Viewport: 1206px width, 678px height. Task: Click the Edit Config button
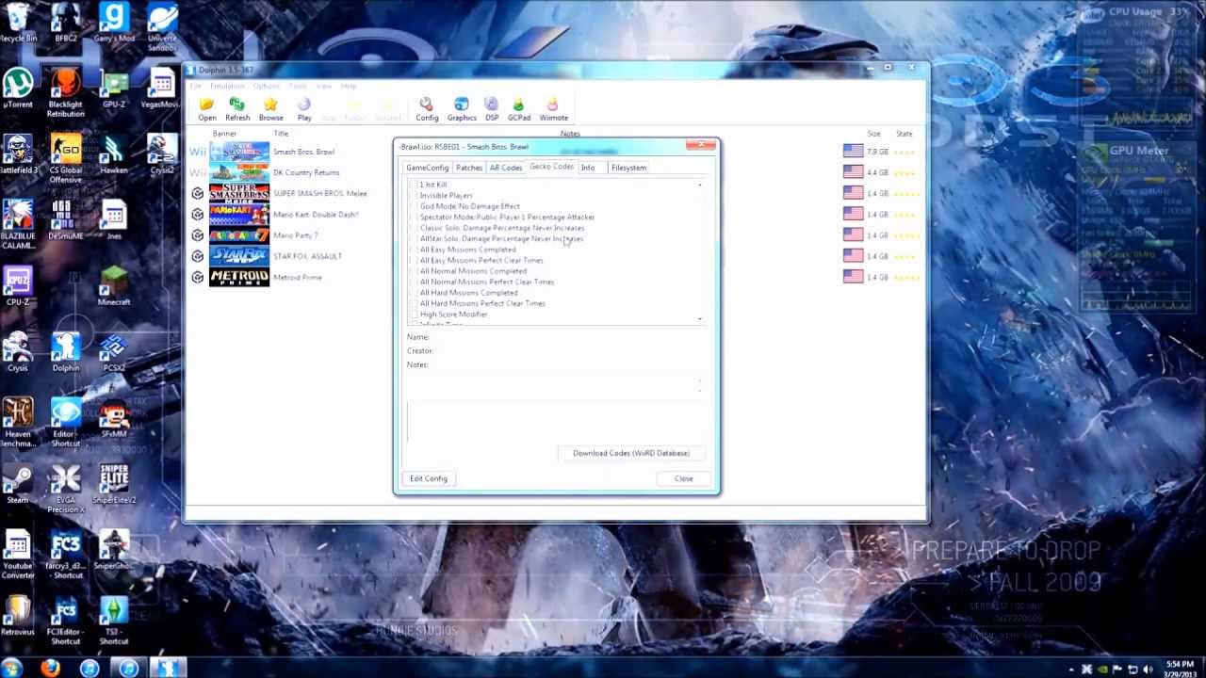(429, 478)
